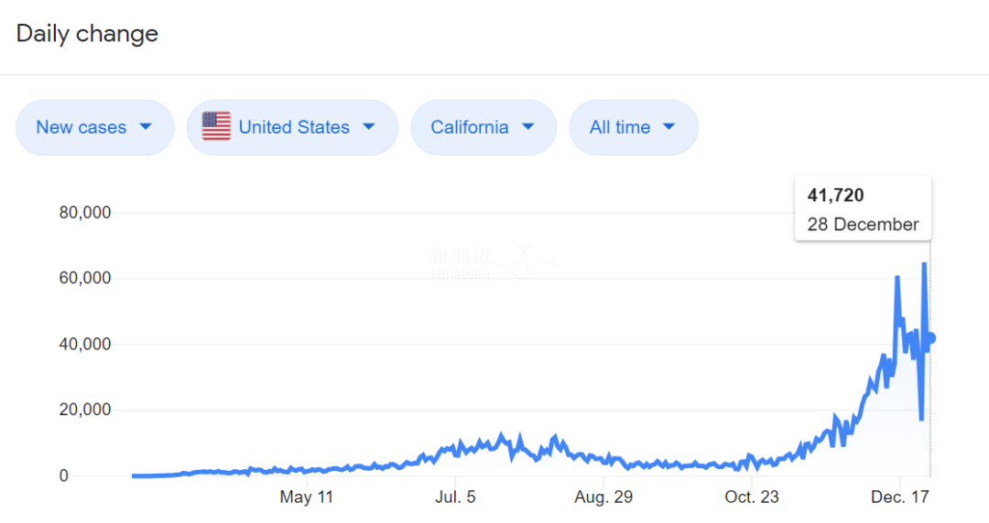
Task: Click the 41,720 tooltip box
Action: pos(863,208)
